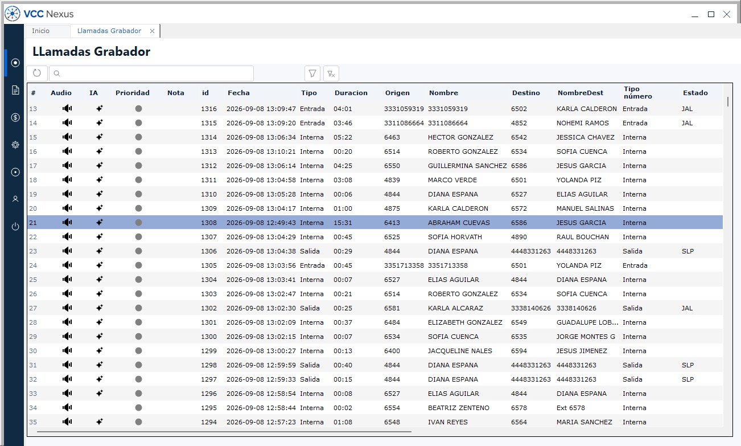Play audio for call id 1316

67,108
